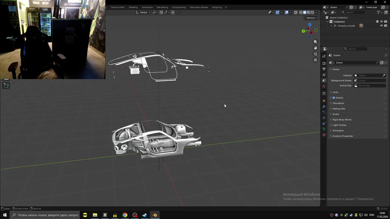The width and height of the screenshot is (390, 219).
Task: Toggle viewport overlays display
Action: 287,12
